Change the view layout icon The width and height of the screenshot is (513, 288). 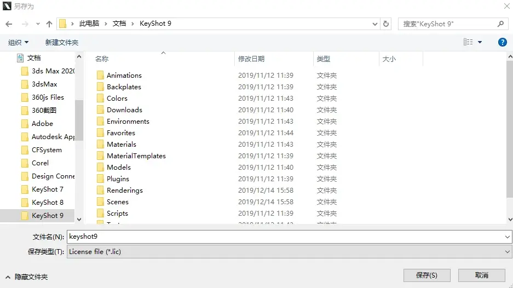[x=468, y=42]
